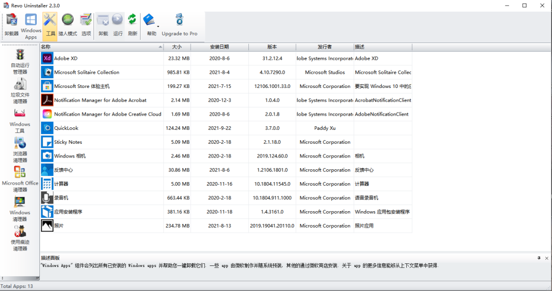
Task: Click the sidebar horizontal scrollbar
Action: click(x=20, y=278)
